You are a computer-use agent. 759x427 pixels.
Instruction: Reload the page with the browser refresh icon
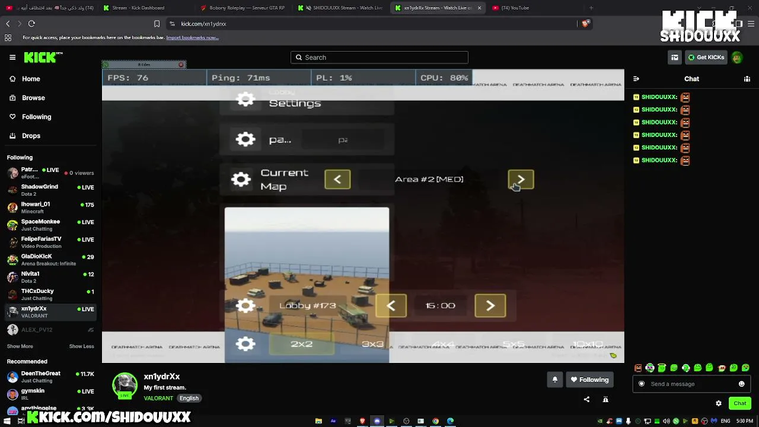click(31, 24)
